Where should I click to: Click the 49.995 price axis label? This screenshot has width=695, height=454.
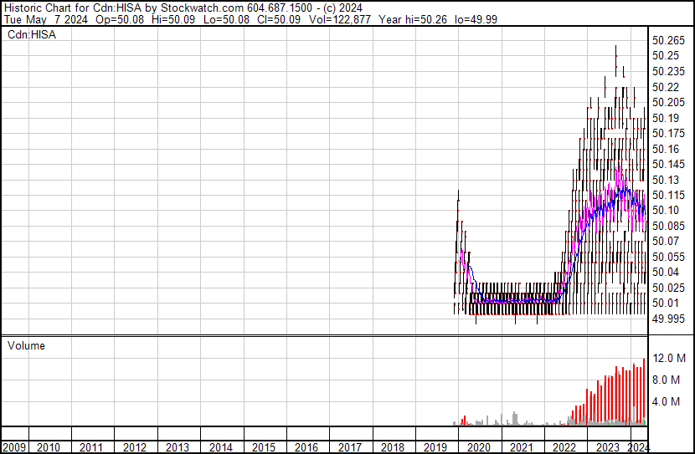click(669, 319)
